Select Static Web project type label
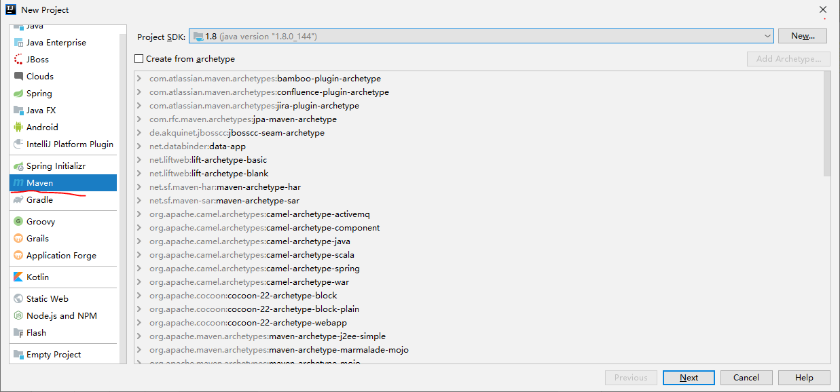The height and width of the screenshot is (392, 840). pos(48,299)
